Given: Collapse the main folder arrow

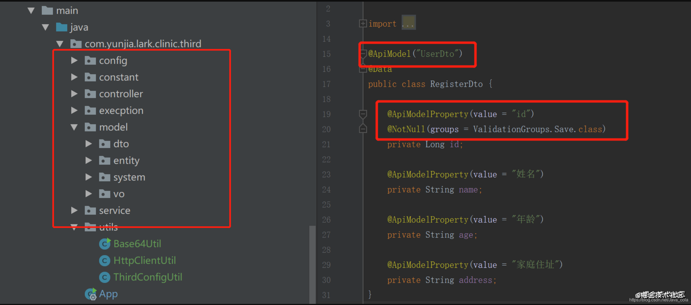Looking at the screenshot, I should click(31, 11).
